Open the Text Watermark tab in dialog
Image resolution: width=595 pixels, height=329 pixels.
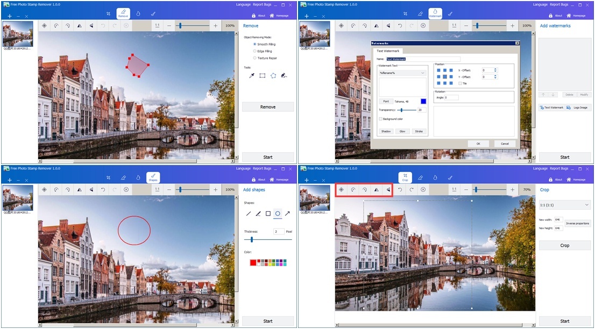(x=387, y=51)
